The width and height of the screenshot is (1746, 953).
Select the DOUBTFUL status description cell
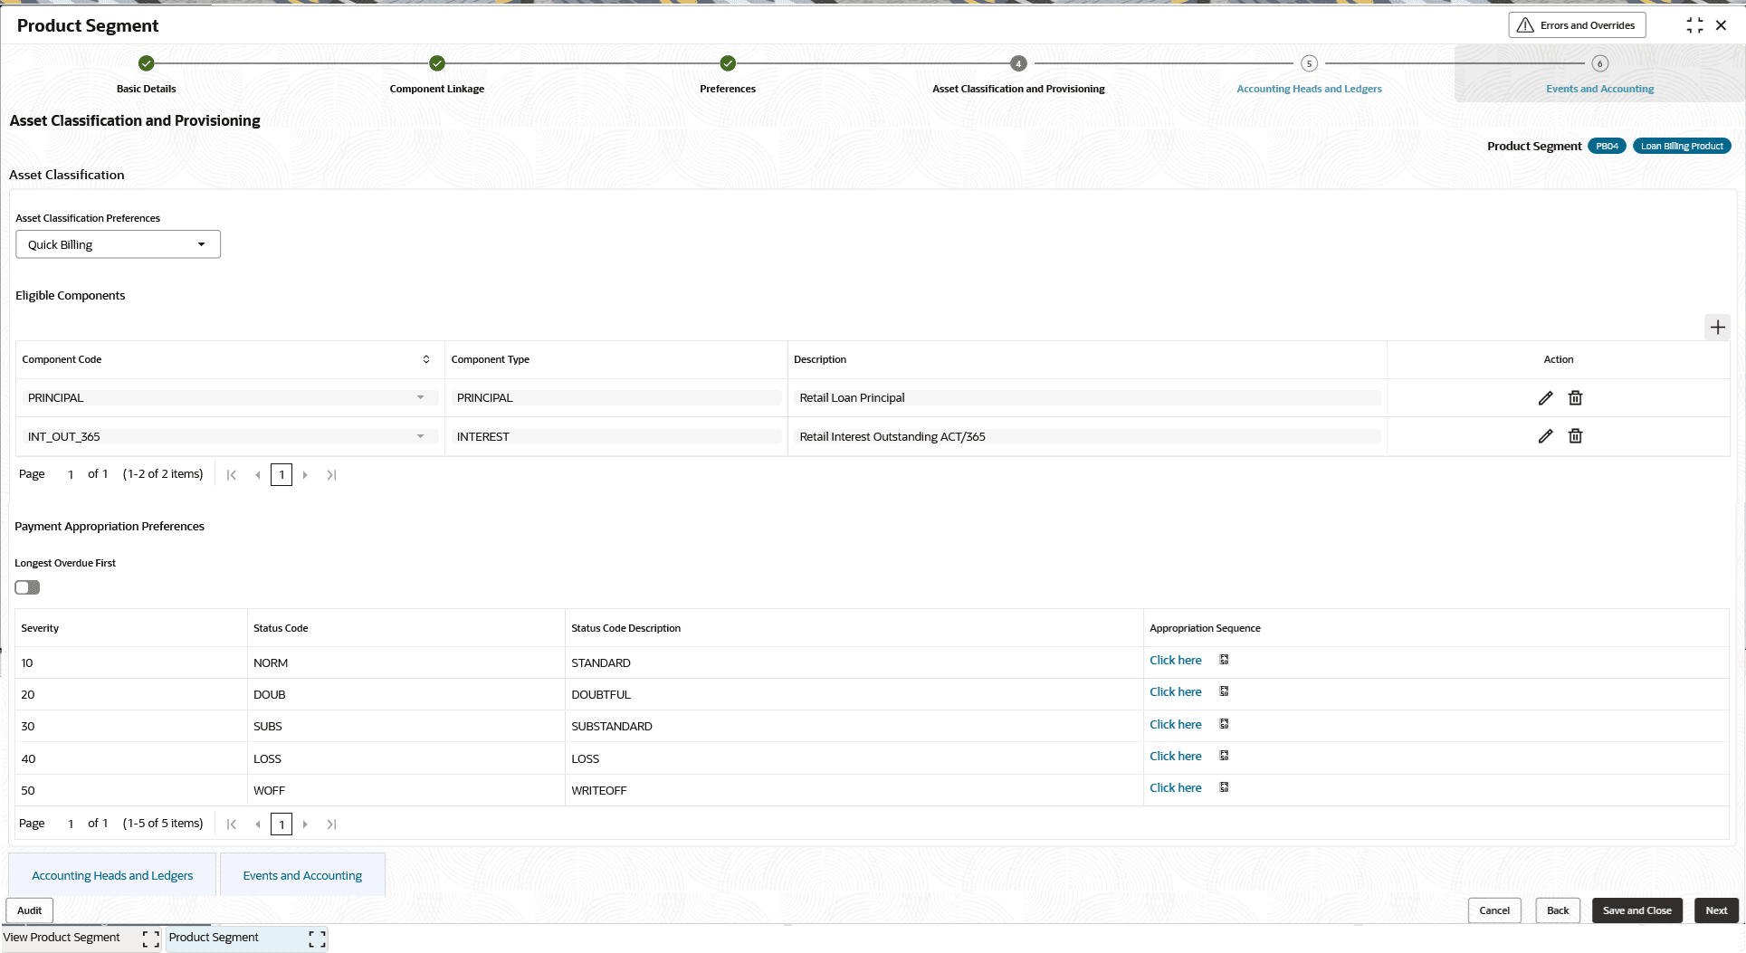click(x=854, y=694)
